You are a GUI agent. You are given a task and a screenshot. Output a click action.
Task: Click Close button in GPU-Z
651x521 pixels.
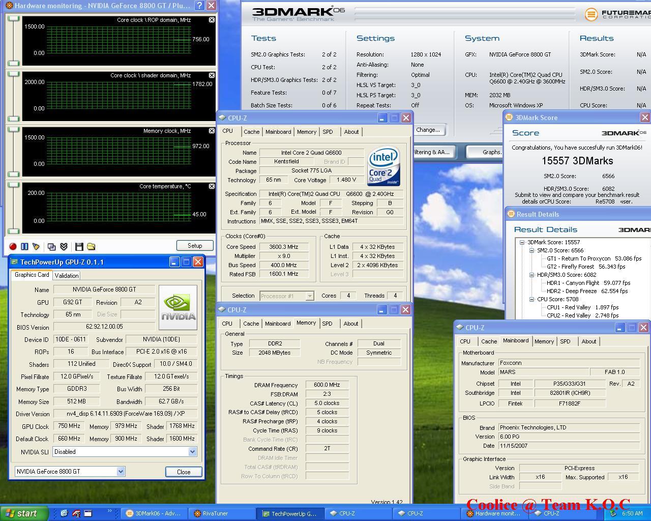[184, 472]
